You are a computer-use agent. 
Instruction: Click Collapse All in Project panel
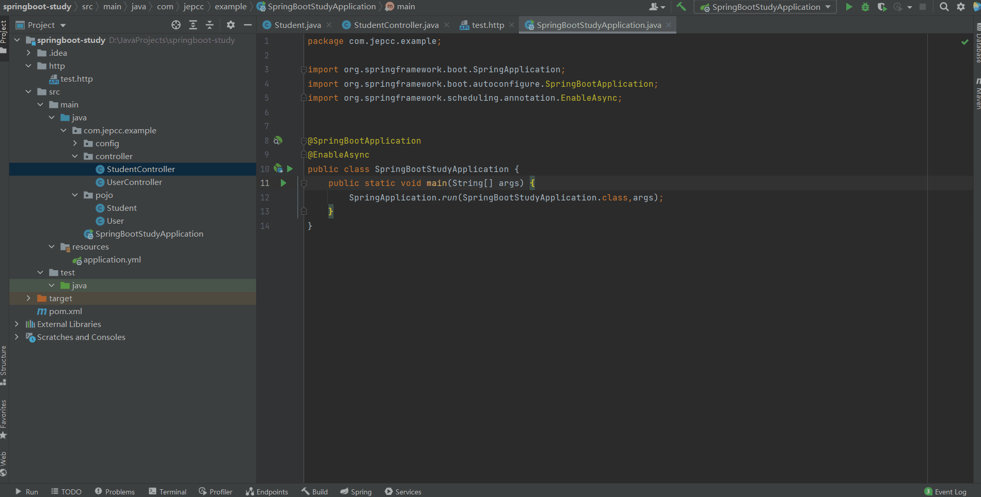click(210, 25)
